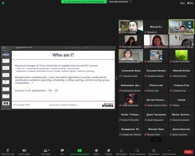
Task: Open Whiteboards (Доски сообщений)
Action: [x=137, y=152]
